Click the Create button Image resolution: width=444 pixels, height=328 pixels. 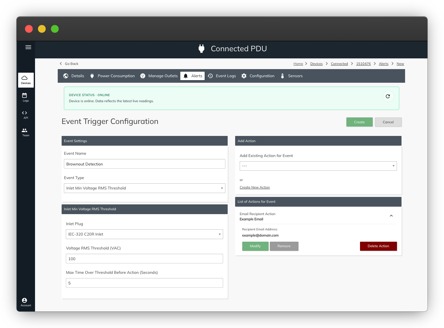tap(359, 122)
